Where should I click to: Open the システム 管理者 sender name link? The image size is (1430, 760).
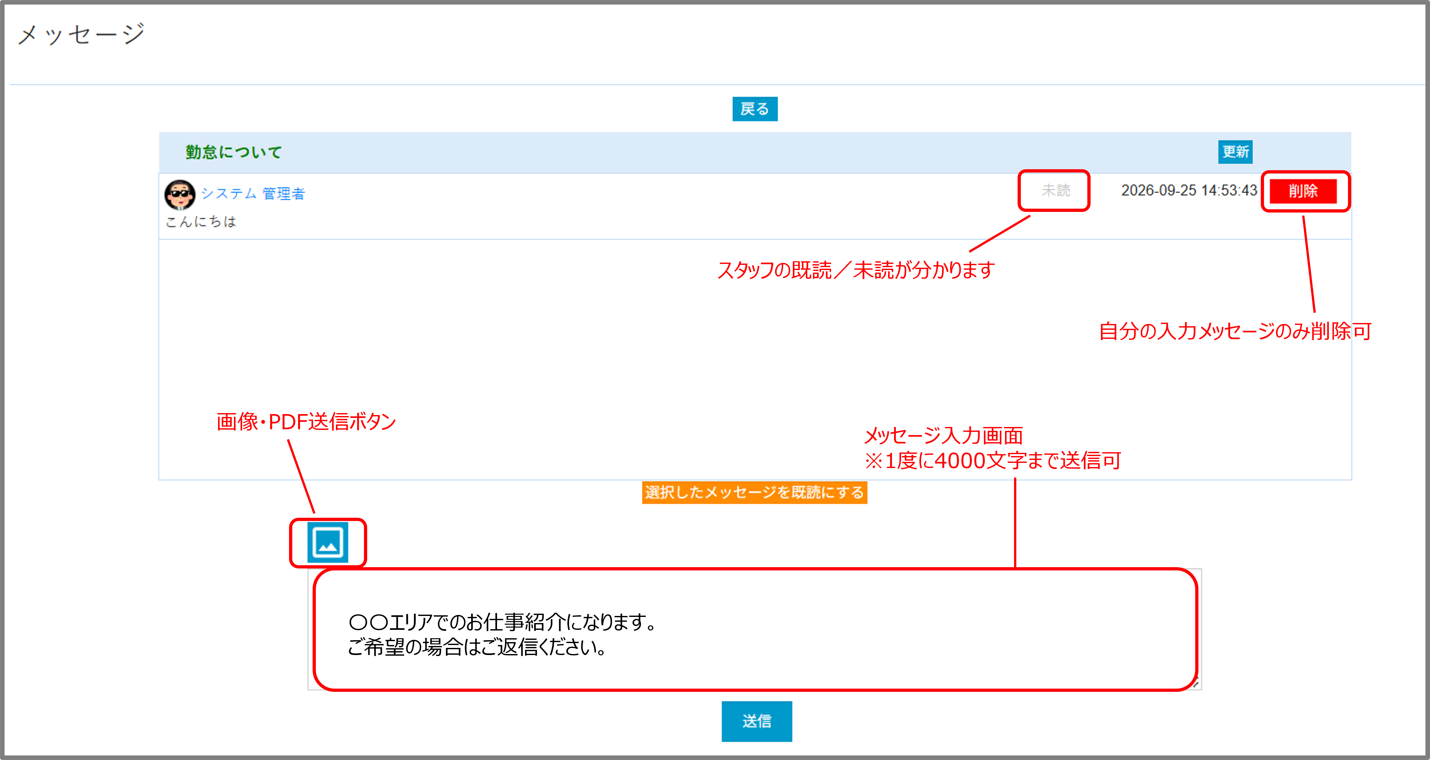[x=253, y=193]
